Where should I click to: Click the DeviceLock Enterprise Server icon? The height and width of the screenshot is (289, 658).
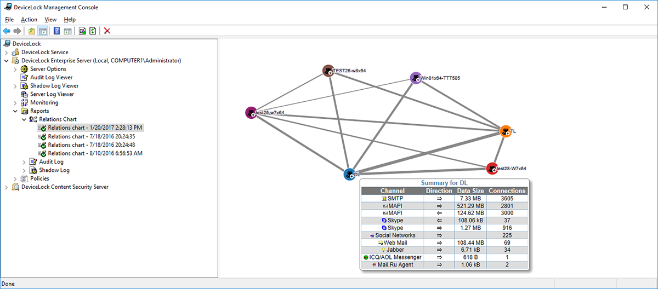[x=15, y=60]
